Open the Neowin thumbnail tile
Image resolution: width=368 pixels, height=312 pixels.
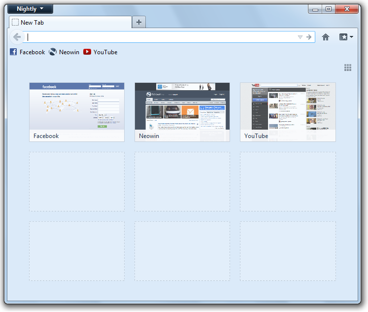tap(182, 112)
